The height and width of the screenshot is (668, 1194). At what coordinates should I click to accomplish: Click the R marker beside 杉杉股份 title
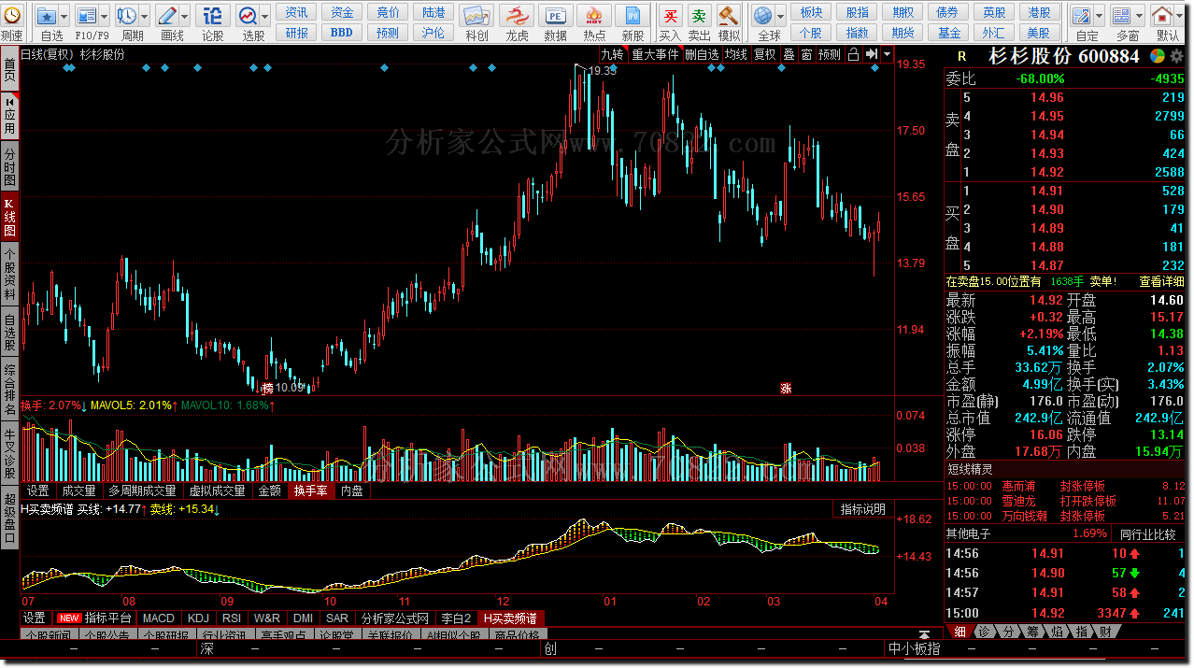[962, 56]
